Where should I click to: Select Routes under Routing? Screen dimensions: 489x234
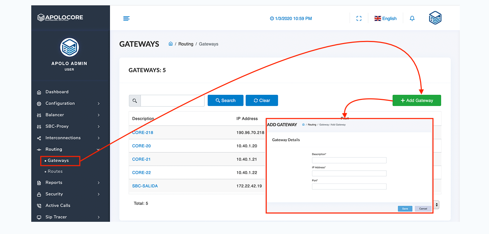pos(55,171)
